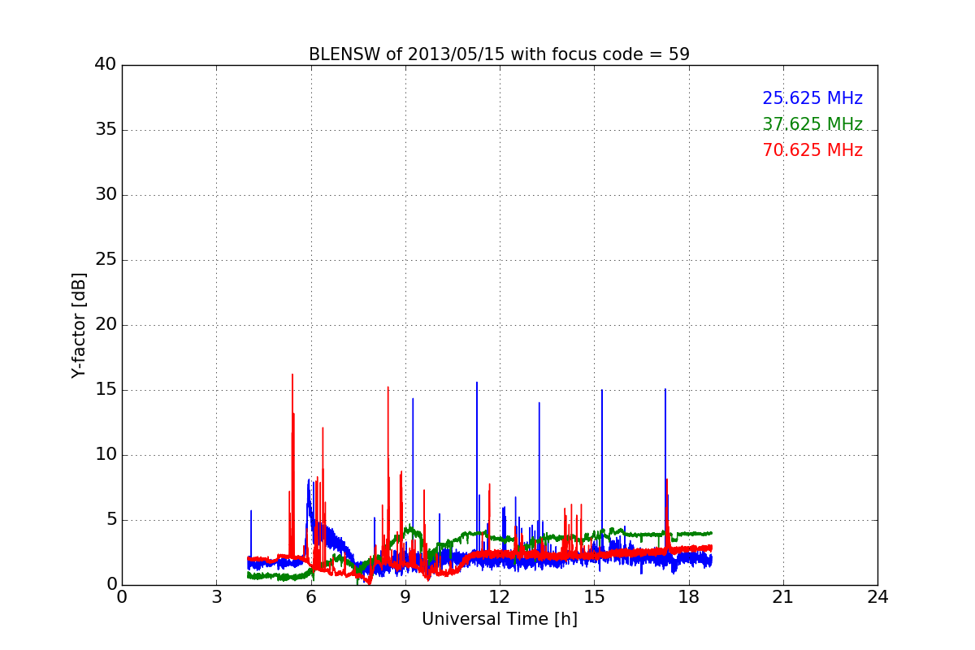Click x-axis tick value 18
975x650 pixels.
coord(689,597)
